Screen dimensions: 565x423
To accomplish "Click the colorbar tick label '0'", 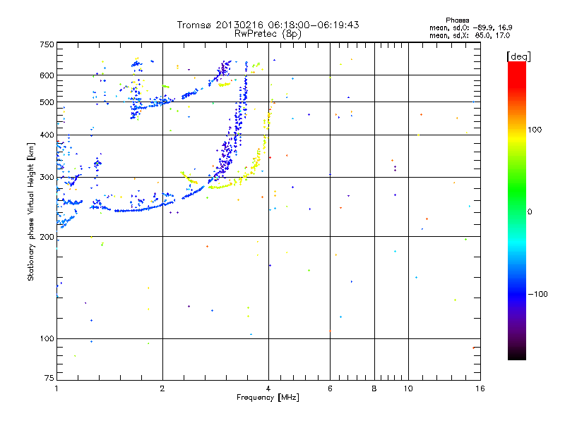I will [530, 212].
